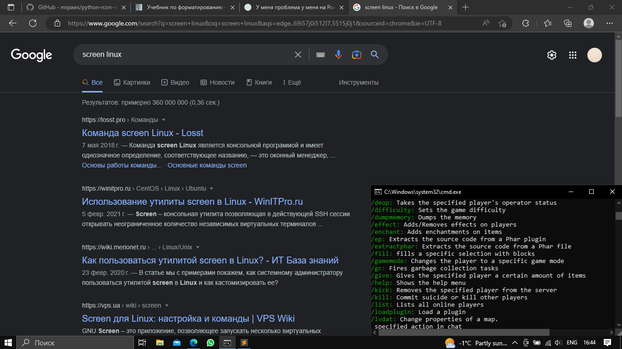Switch to the Новости news tab

(217, 82)
